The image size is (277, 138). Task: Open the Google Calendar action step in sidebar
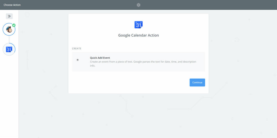point(9,49)
